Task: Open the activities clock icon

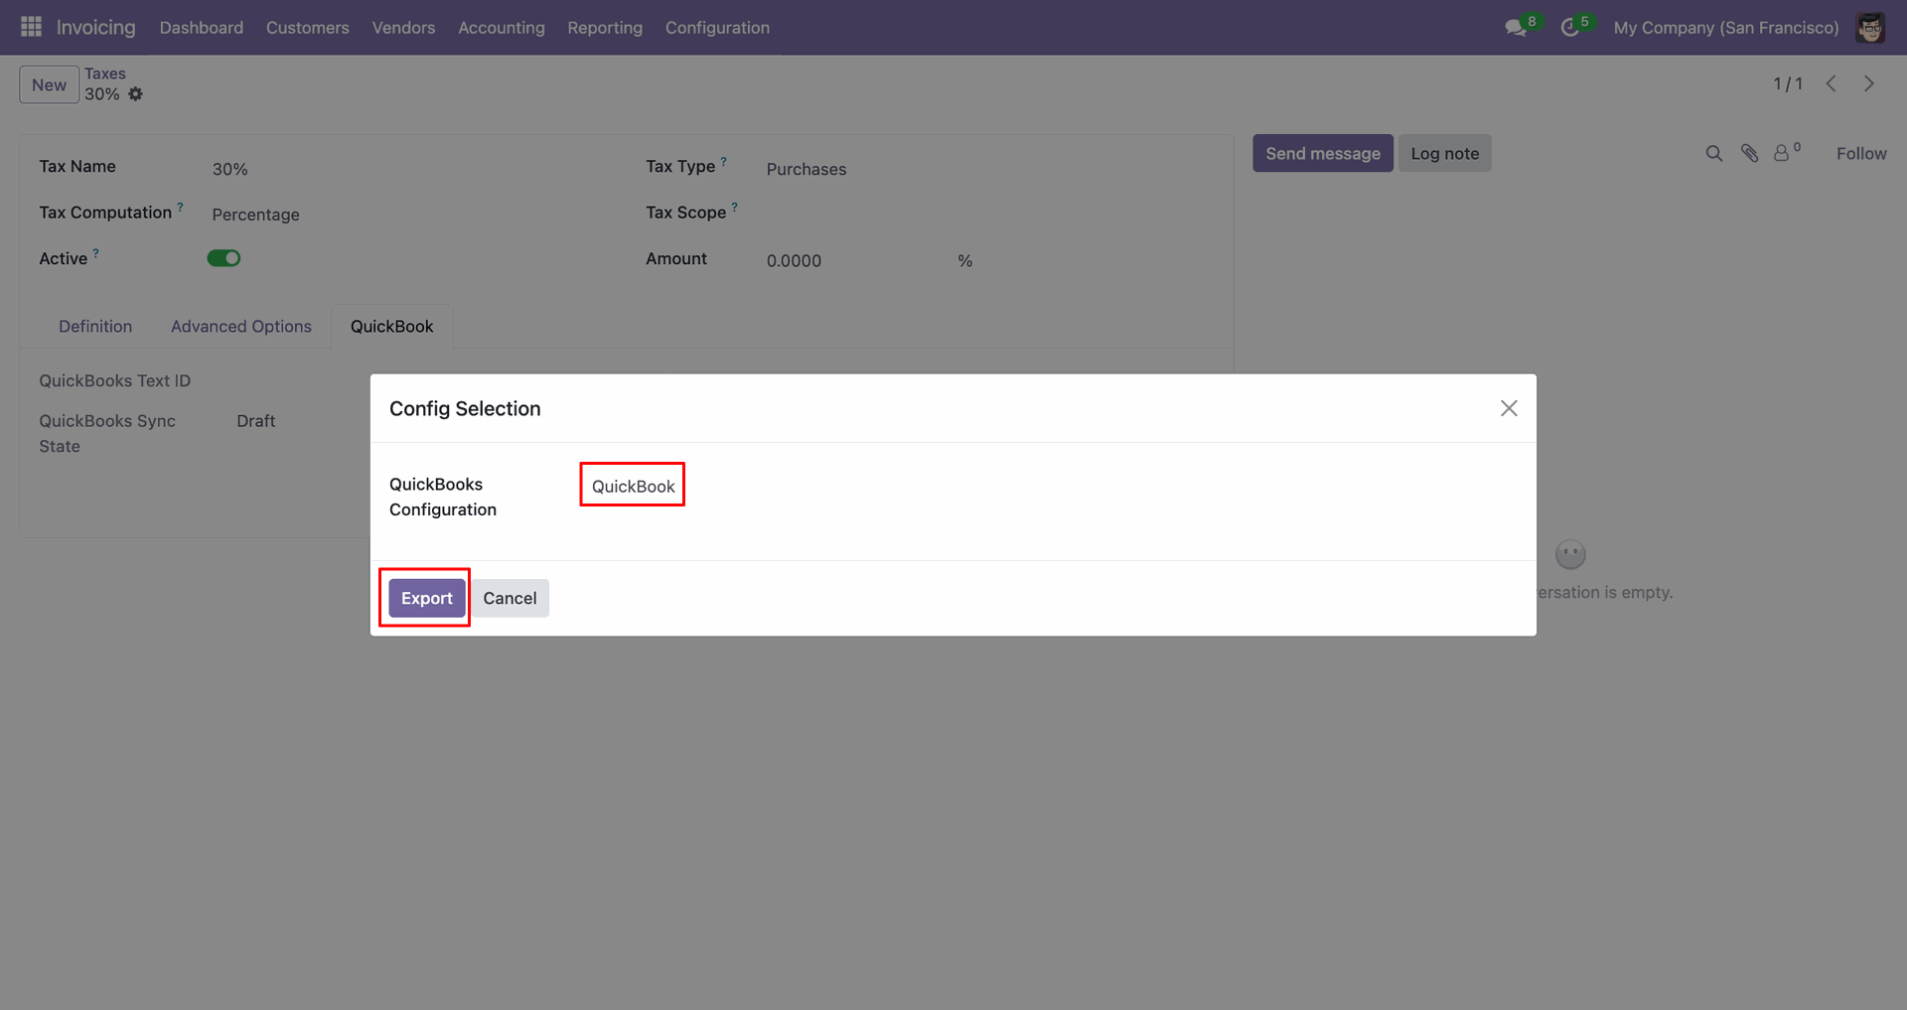Action: pyautogui.click(x=1569, y=28)
